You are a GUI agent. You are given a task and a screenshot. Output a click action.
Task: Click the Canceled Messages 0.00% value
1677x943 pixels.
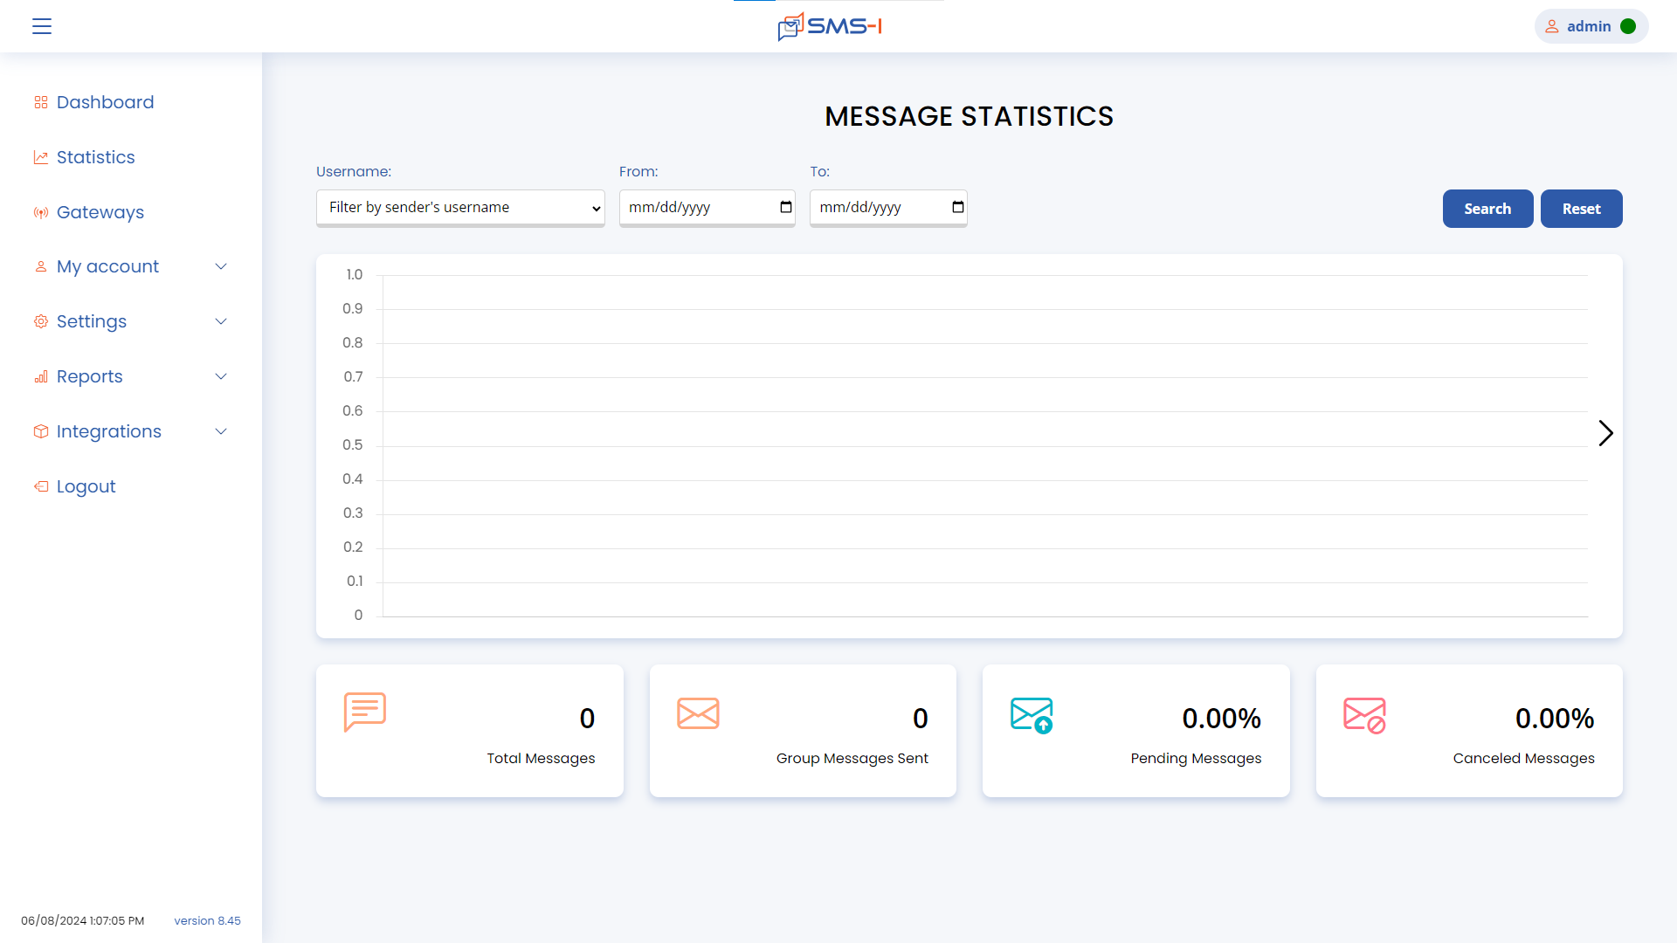click(1555, 719)
